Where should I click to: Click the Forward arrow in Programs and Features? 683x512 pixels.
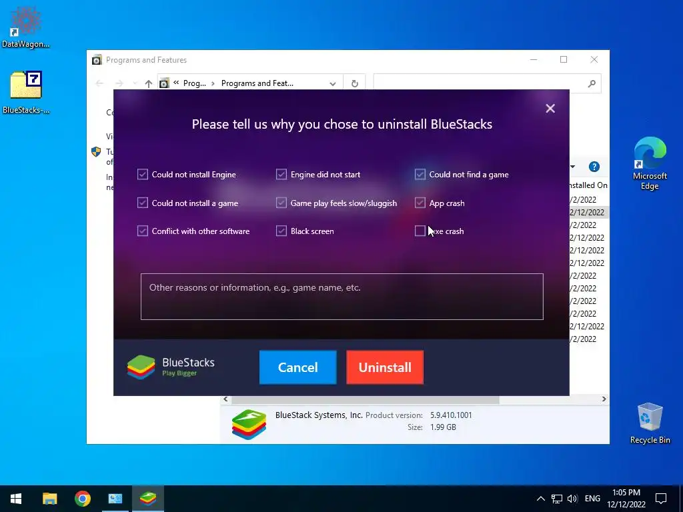pyautogui.click(x=119, y=83)
